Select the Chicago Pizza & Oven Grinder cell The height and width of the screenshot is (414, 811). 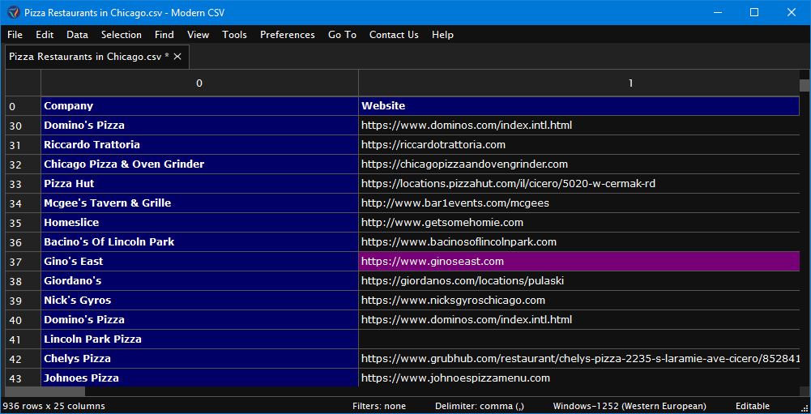[199, 164]
